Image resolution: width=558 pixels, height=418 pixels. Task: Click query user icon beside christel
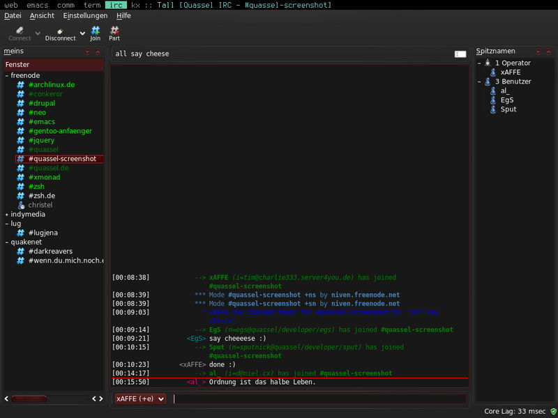(x=21, y=205)
